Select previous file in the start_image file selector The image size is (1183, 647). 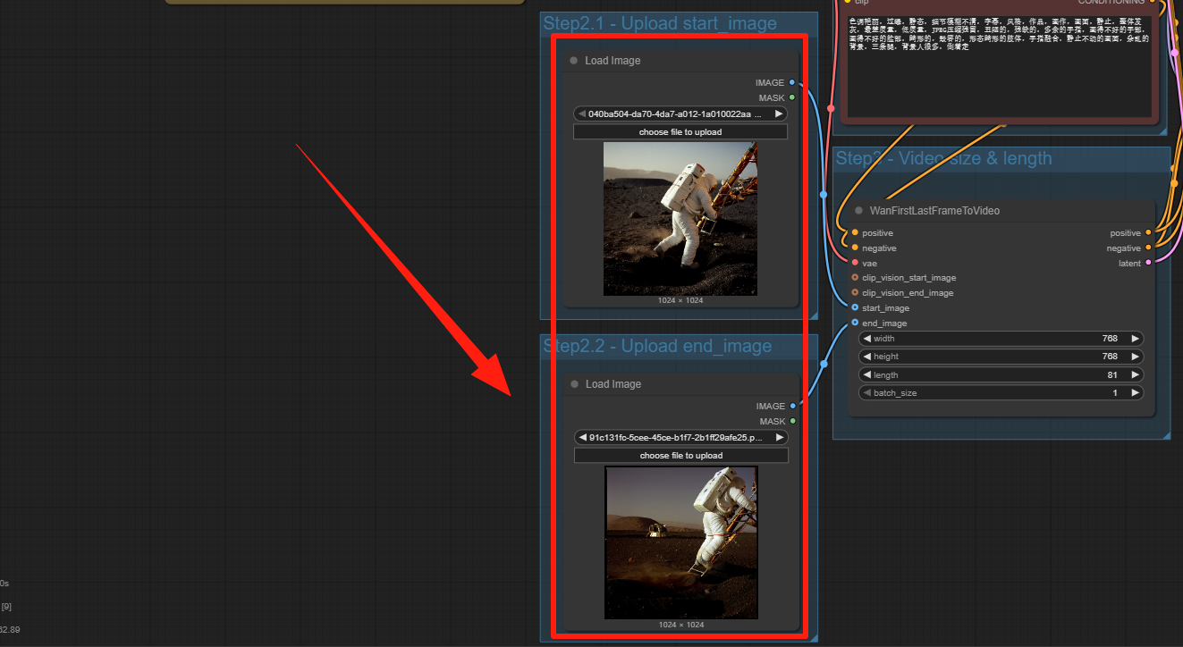point(582,114)
